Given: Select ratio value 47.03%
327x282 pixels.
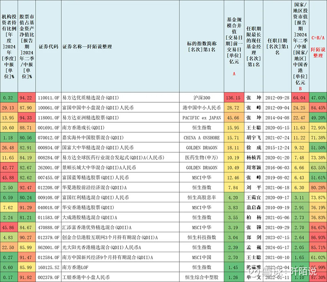Looking at the screenshot, I should click(318, 98).
